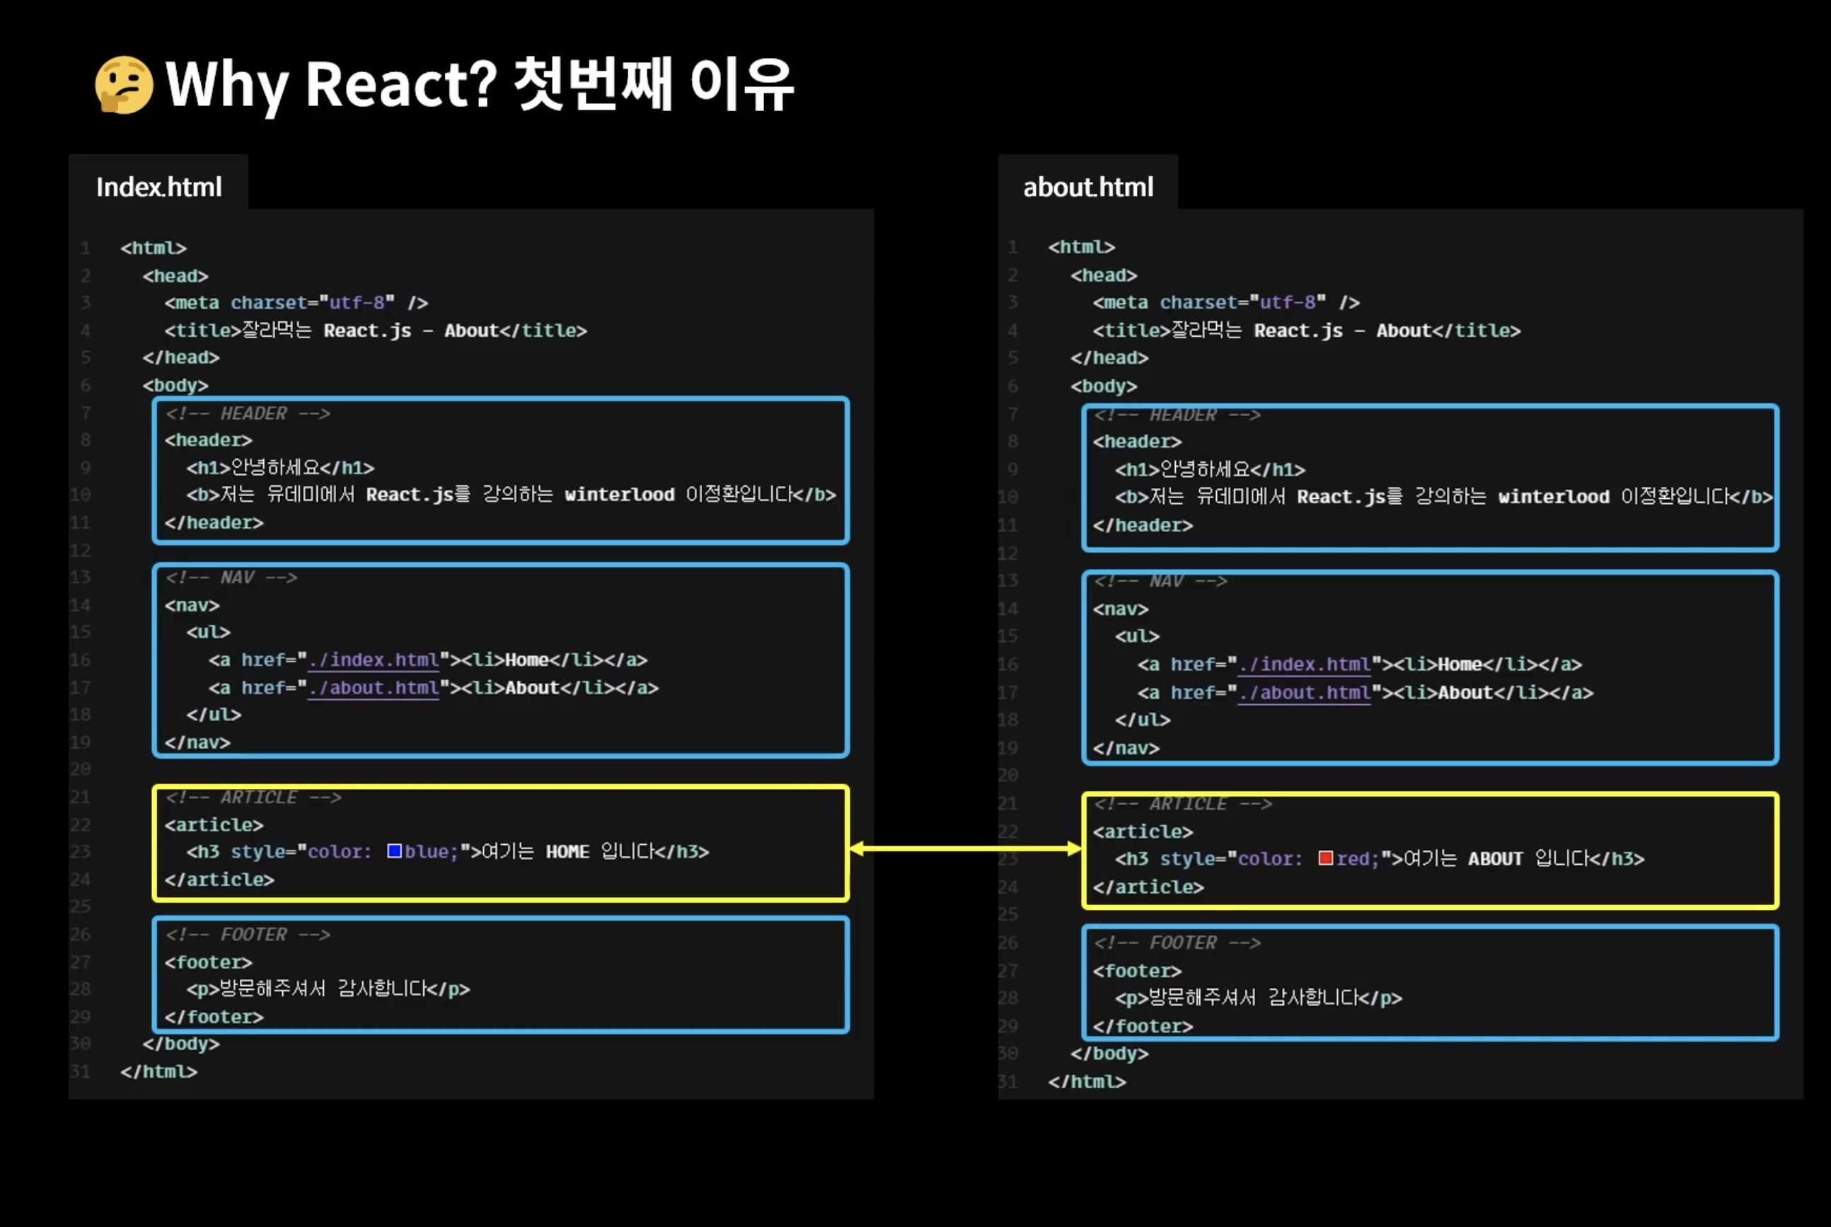The image size is (1831, 1227).
Task: Click the opening <article> tag in about.html
Action: tap(1143, 832)
